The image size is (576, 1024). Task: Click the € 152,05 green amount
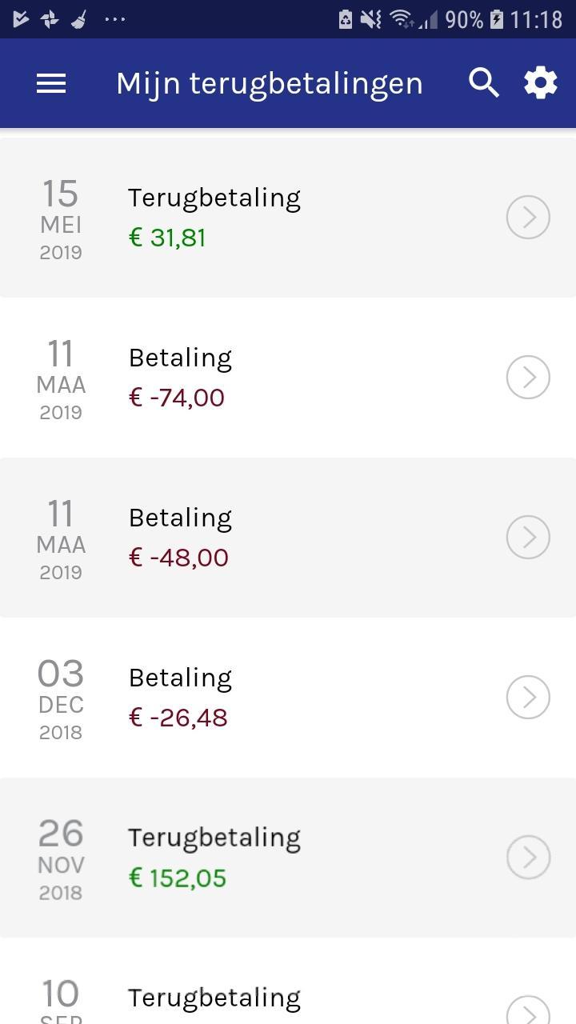click(178, 878)
